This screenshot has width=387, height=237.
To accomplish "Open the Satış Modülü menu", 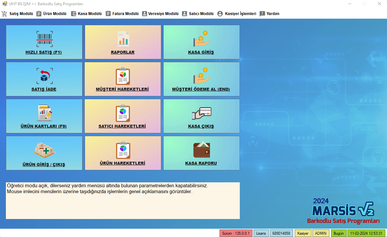I will pos(18,14).
